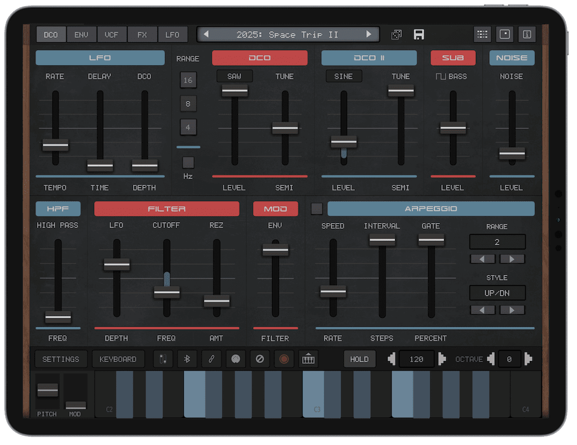Go to the next preset arrow
This screenshot has height=445, width=577.
coord(369,34)
